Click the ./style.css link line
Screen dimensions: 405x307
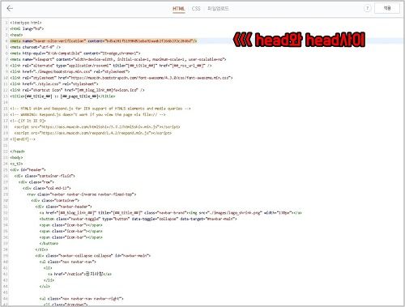tap(54, 84)
